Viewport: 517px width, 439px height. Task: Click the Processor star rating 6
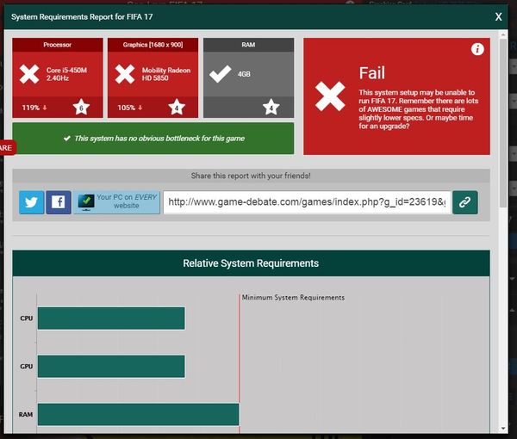coord(81,108)
